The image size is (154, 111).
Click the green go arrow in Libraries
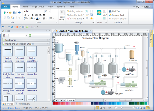coord(30,35)
